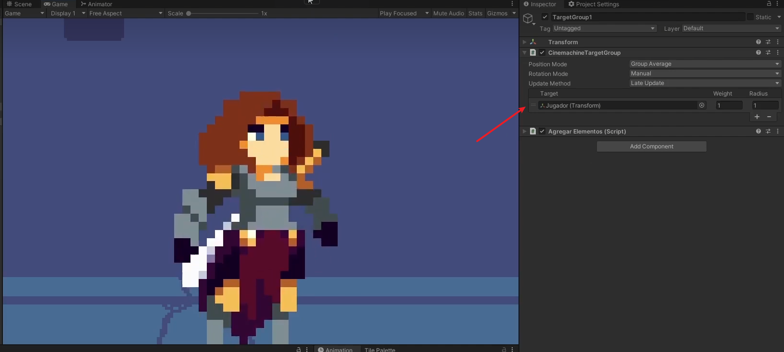
Task: Toggle the Stats overlay
Action: pyautogui.click(x=475, y=13)
